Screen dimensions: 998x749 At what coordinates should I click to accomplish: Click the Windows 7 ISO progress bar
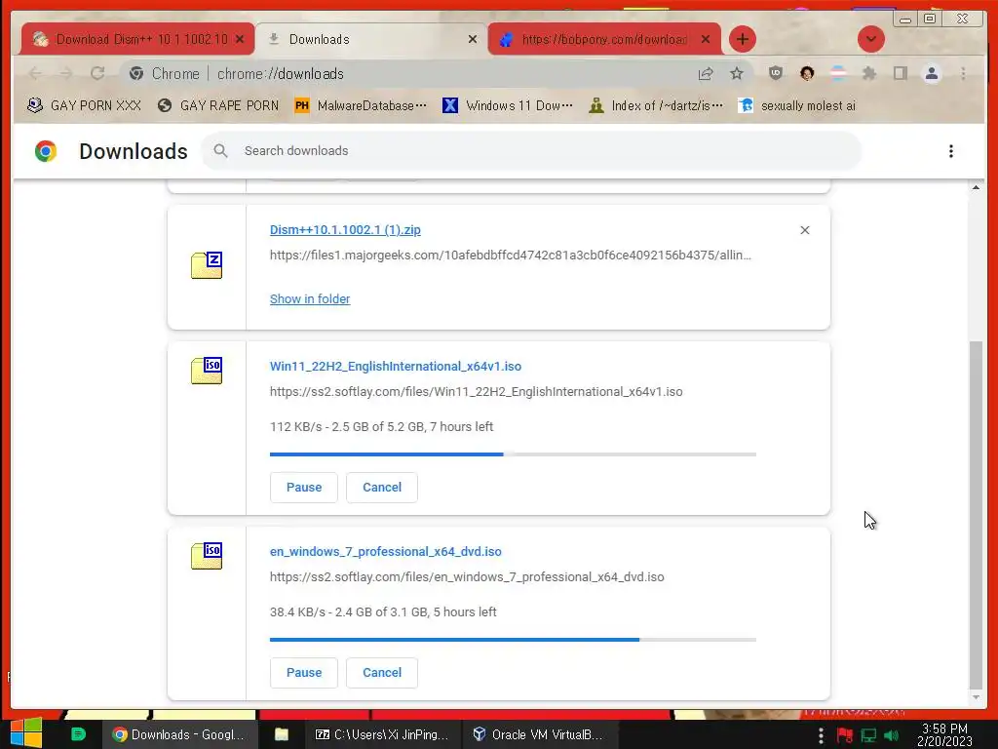513,640
